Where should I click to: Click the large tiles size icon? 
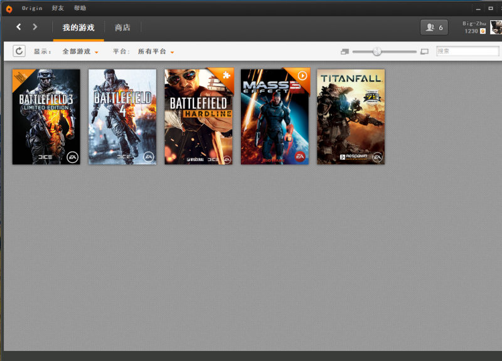[425, 51]
